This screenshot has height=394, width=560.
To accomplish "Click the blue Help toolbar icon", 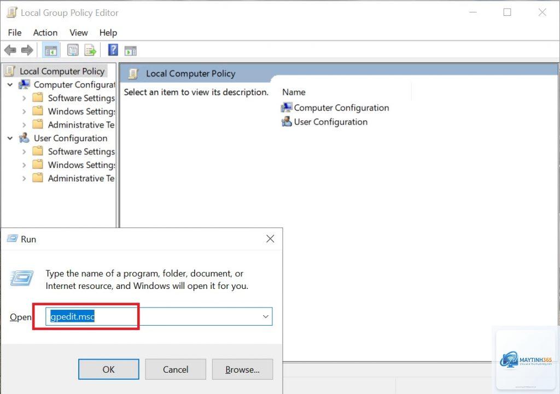I will coord(113,50).
